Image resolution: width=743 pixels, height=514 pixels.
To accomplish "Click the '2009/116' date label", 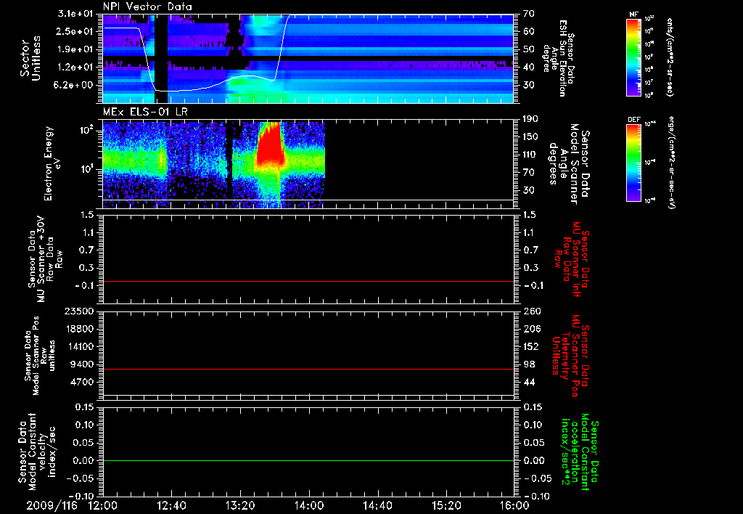I will coord(52,505).
